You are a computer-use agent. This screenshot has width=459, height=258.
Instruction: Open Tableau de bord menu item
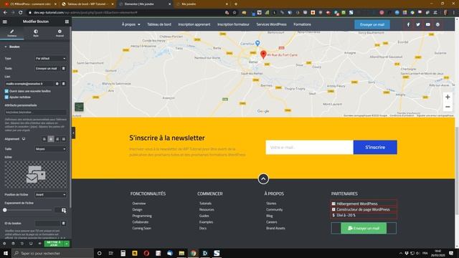tap(159, 24)
